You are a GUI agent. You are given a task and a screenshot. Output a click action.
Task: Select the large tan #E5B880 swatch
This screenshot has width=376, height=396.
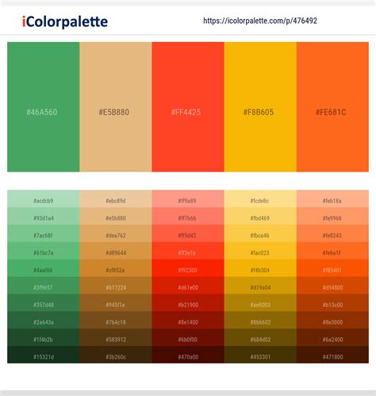click(116, 107)
